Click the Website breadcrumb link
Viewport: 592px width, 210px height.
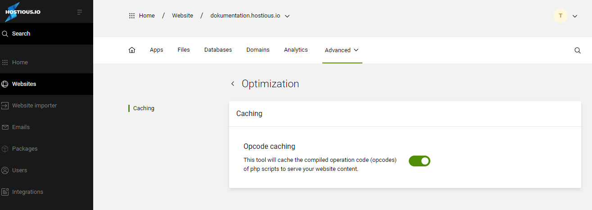(x=182, y=16)
